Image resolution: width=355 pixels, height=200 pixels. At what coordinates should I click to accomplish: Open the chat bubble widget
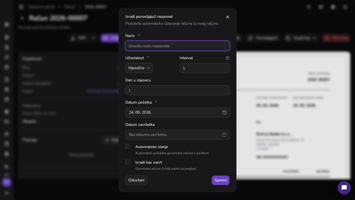coord(344,188)
